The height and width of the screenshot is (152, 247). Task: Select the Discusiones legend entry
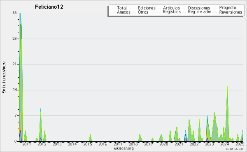click(199, 8)
